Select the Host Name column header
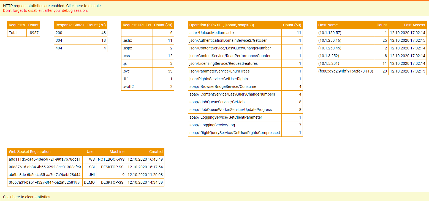Screen dimensions: 429x201 328,25
